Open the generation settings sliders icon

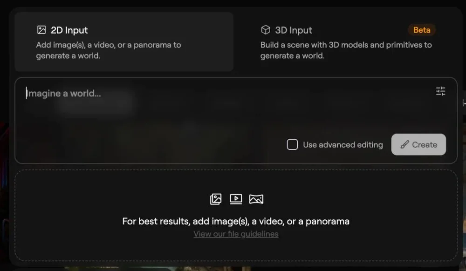click(440, 91)
